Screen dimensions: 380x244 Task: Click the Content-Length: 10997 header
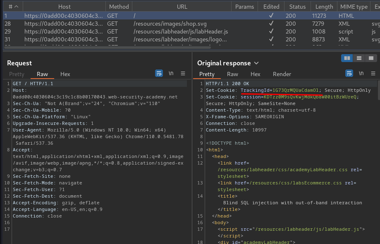(236, 130)
